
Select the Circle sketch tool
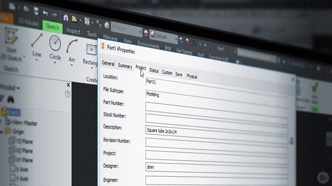coord(55,48)
